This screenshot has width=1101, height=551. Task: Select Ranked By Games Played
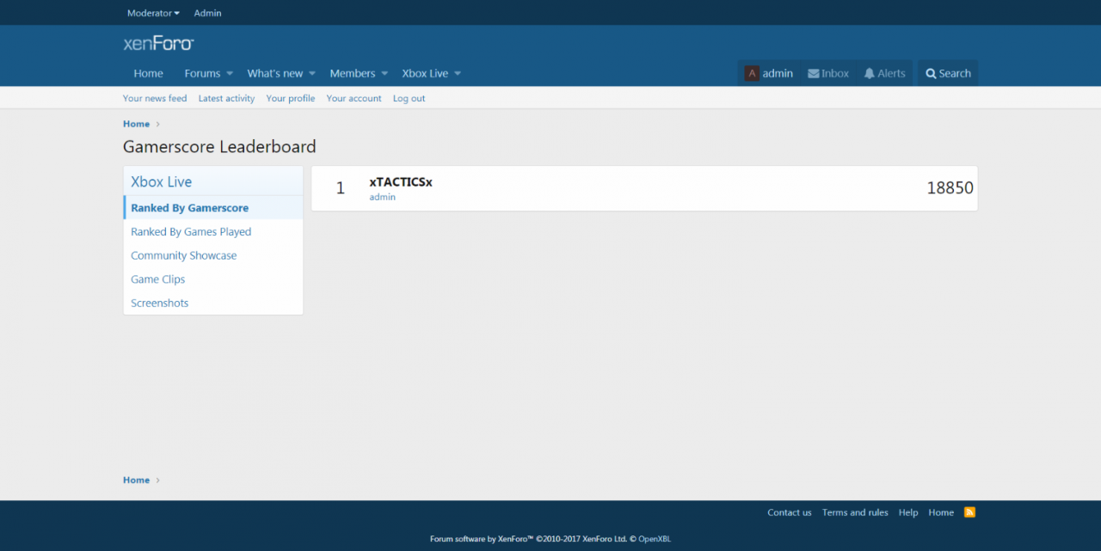coord(191,232)
